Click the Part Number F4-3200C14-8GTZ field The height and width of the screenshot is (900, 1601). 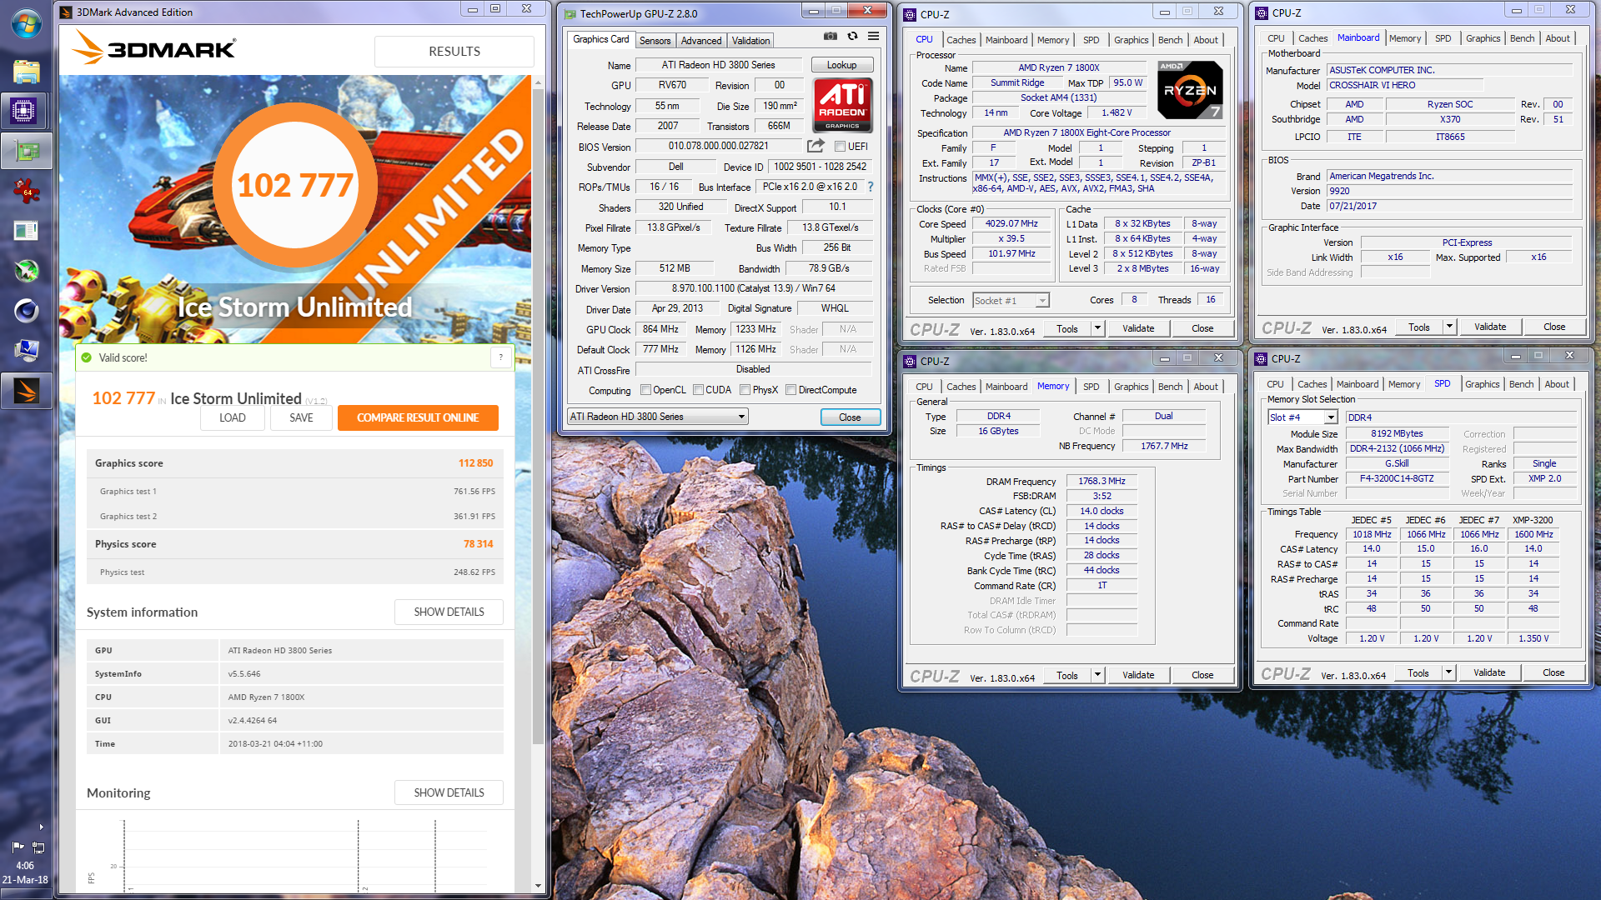point(1397,478)
